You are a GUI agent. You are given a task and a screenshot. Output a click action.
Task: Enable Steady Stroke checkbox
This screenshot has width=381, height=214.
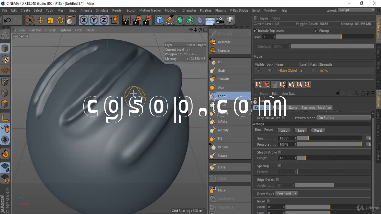(x=280, y=152)
